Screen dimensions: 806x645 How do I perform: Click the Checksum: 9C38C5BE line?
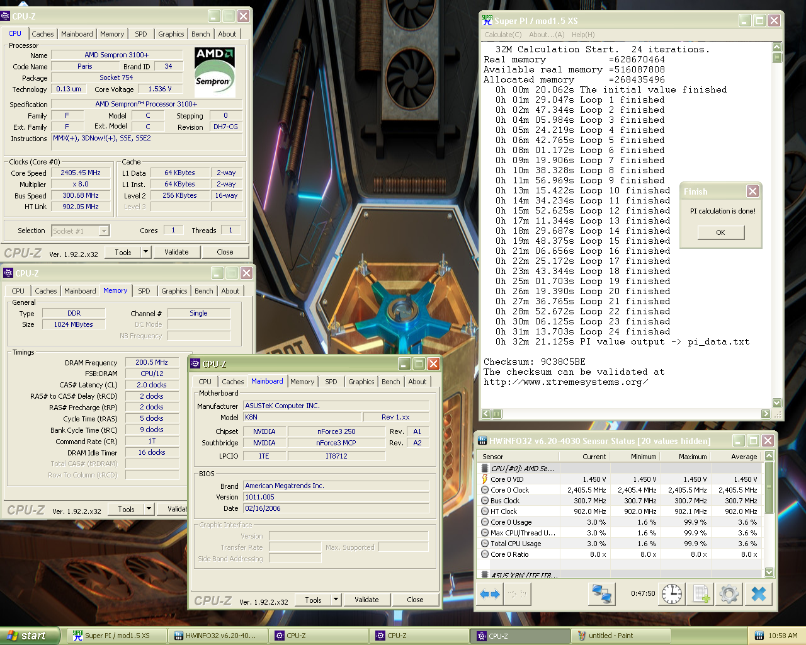click(x=535, y=362)
